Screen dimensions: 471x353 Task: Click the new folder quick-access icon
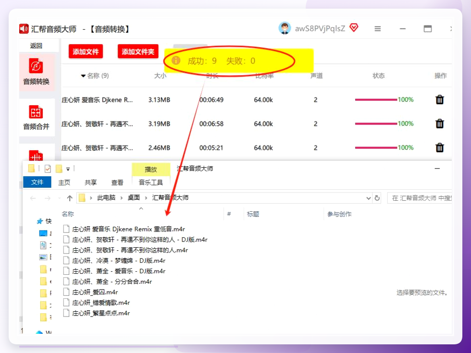tap(59, 169)
